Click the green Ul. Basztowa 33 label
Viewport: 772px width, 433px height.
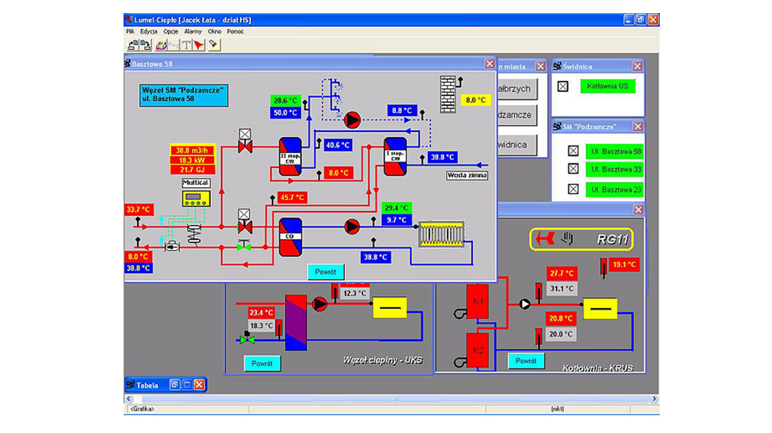point(614,169)
